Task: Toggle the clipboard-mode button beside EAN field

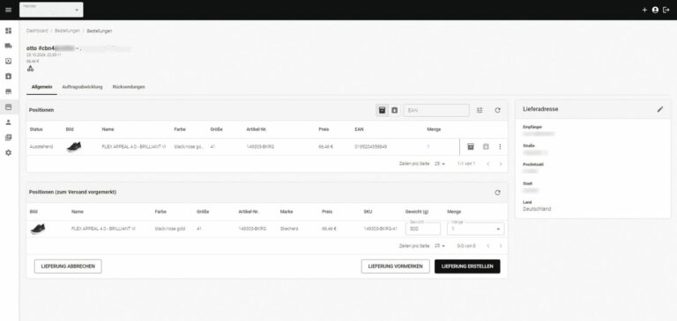Action: (394, 110)
